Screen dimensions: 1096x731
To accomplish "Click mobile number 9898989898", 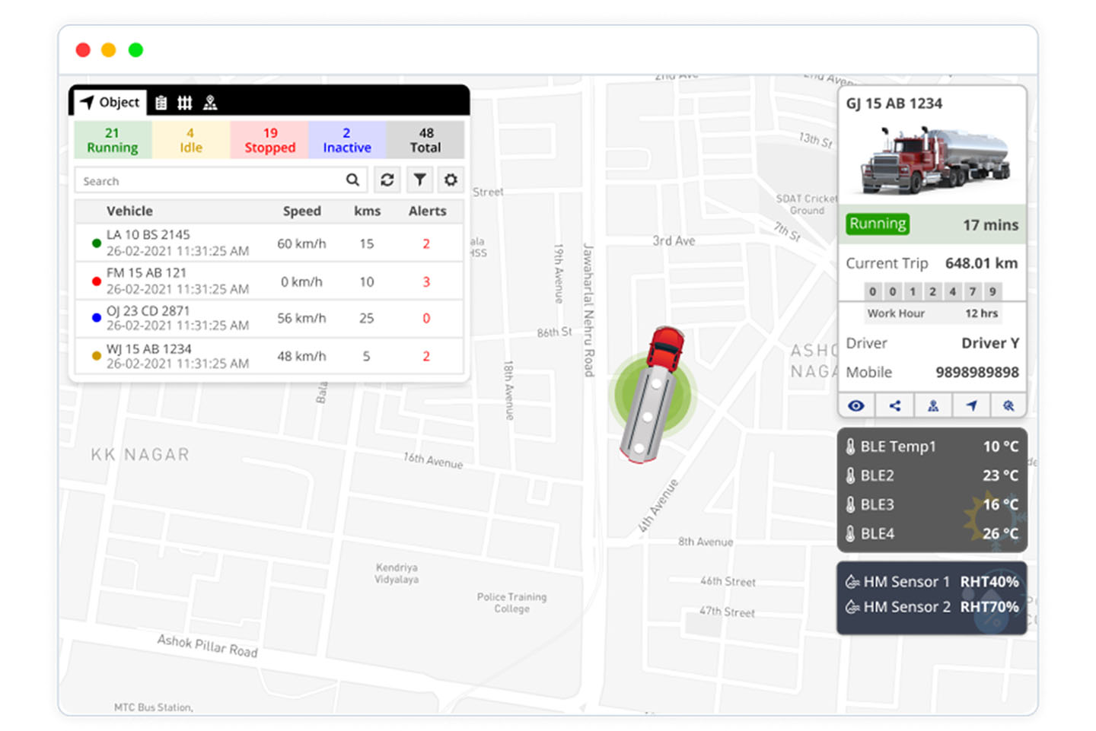I will [x=977, y=372].
